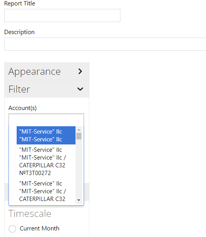Open the Appearance panel header
This screenshot has width=206, height=237.
click(x=47, y=71)
